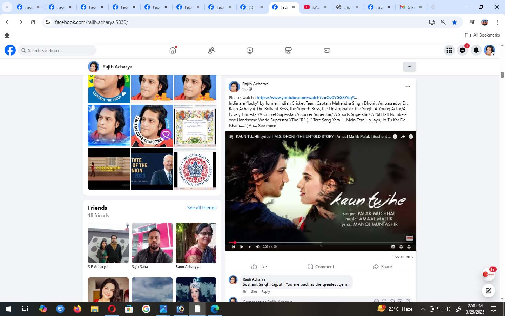
Task: Switch to the Gmail tab
Action: coord(411,7)
